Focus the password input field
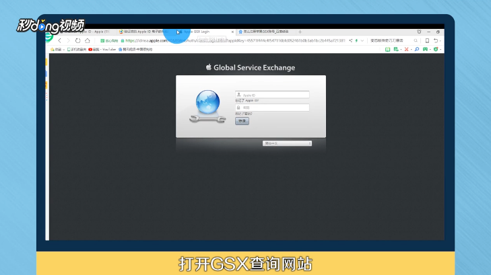The width and height of the screenshot is (491, 275). [x=272, y=108]
